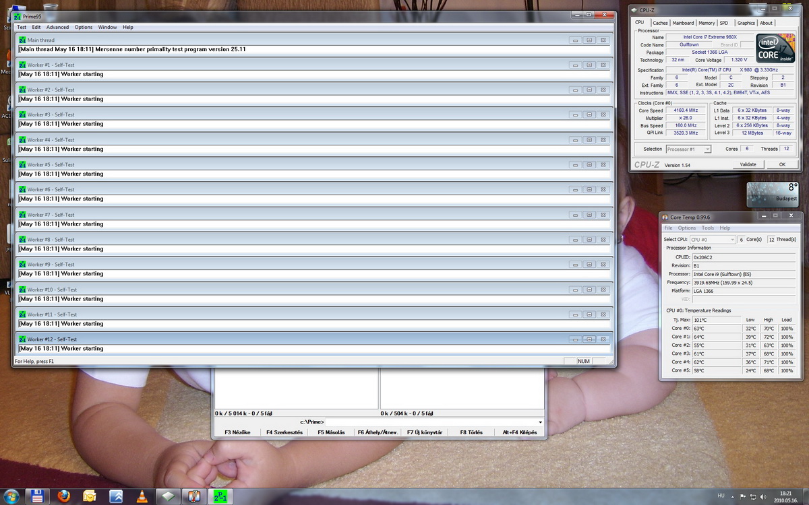Image resolution: width=809 pixels, height=505 pixels.
Task: Open Core Temp Tools menu
Action: [707, 228]
